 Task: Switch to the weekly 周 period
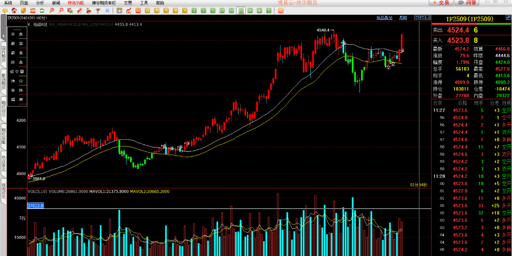tap(157, 10)
